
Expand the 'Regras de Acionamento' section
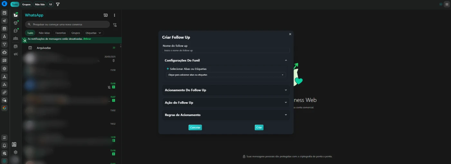coord(225,115)
